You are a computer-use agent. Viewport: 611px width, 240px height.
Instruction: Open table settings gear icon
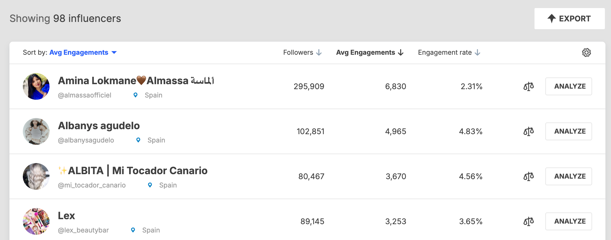586,52
